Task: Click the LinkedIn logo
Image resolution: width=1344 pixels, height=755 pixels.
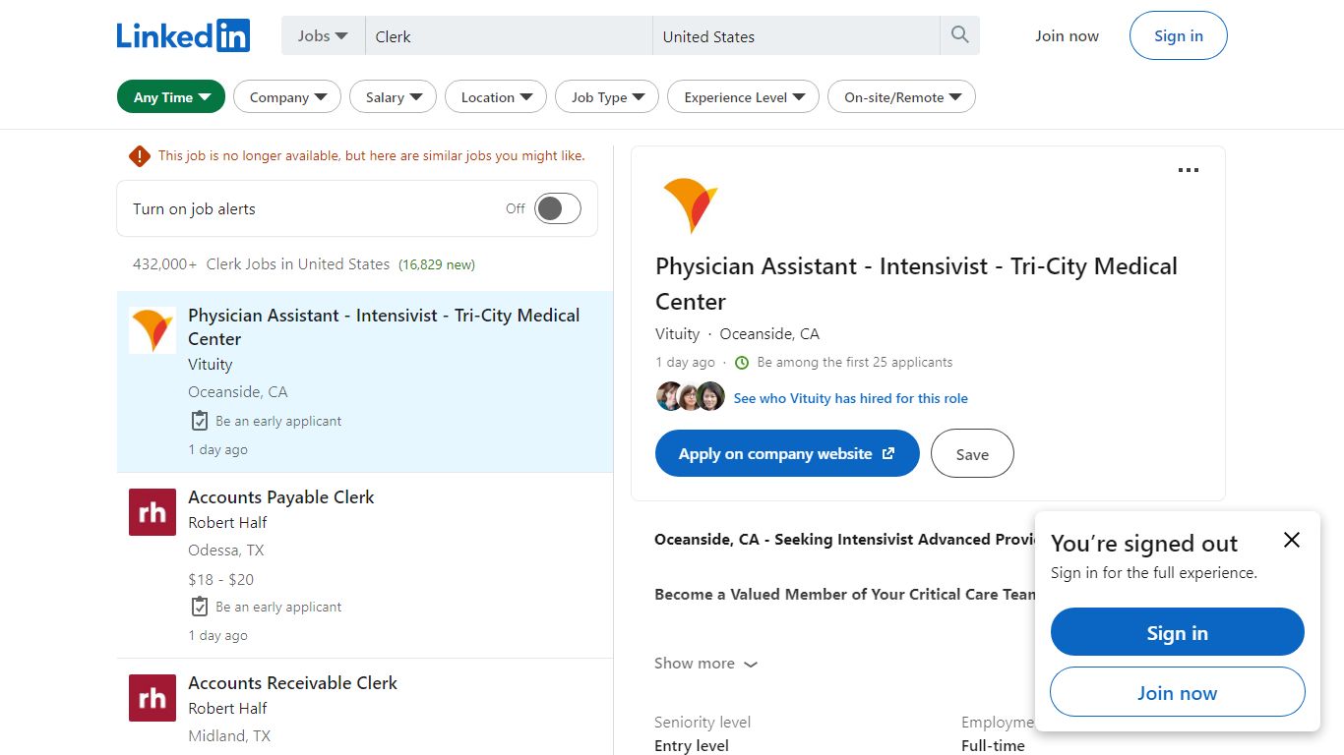Action: (x=183, y=36)
